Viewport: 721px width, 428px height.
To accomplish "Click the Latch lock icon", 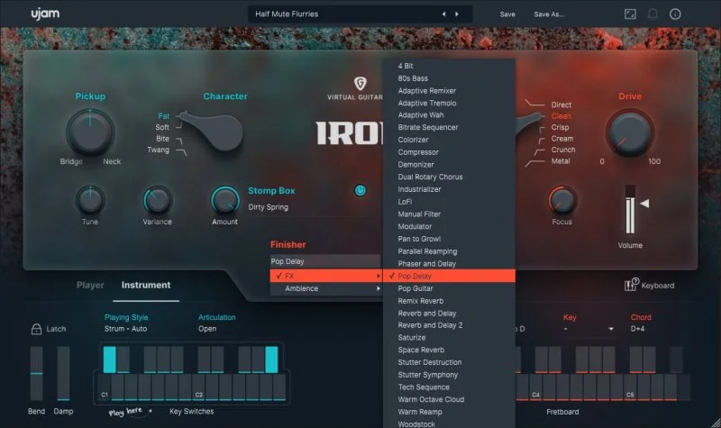I will coord(36,329).
